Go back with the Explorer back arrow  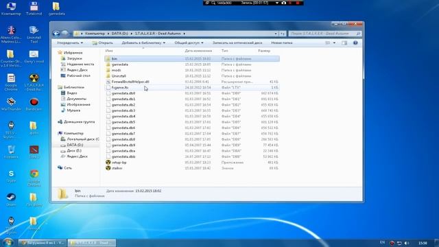tap(56, 34)
